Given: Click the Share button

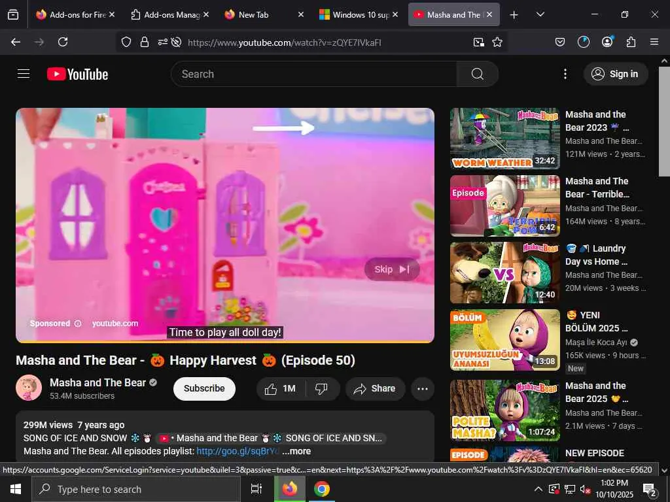Looking at the screenshot, I should coord(375,388).
